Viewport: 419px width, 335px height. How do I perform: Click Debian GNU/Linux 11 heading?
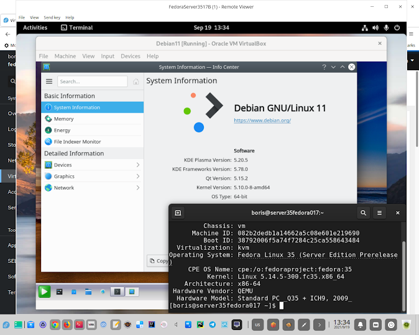point(280,108)
